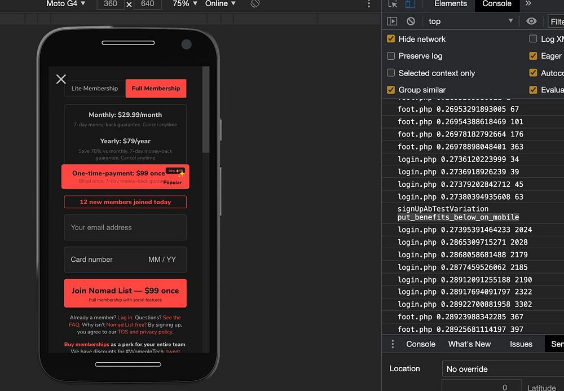Enable Selected context only checkbox
564x391 pixels.
click(x=391, y=73)
